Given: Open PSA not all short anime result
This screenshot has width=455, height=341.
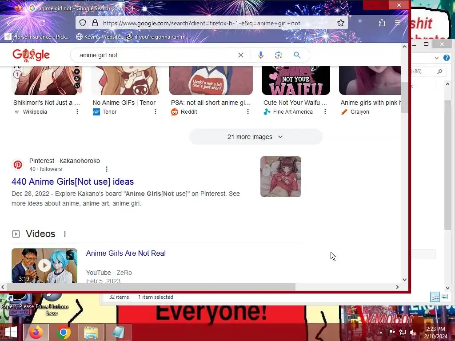Looking at the screenshot, I should pyautogui.click(x=211, y=103).
